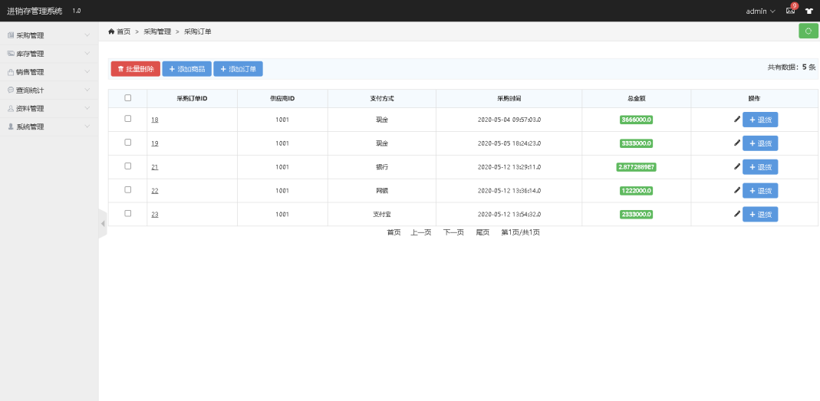Screen dimensions: 820x401
Task: Go to next page via 下一页
Action: tap(453, 232)
